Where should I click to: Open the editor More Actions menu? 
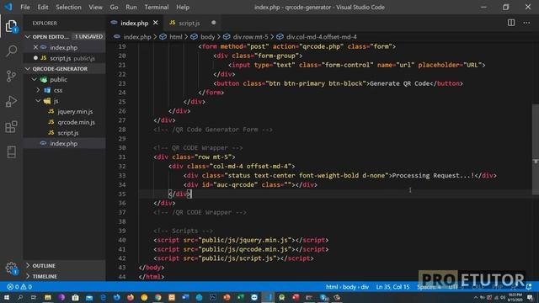pos(526,23)
